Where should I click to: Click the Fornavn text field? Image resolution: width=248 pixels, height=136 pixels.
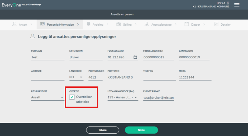tap(47, 57)
